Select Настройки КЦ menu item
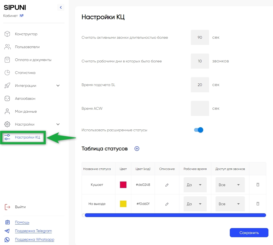The height and width of the screenshot is (245, 273). click(27, 137)
